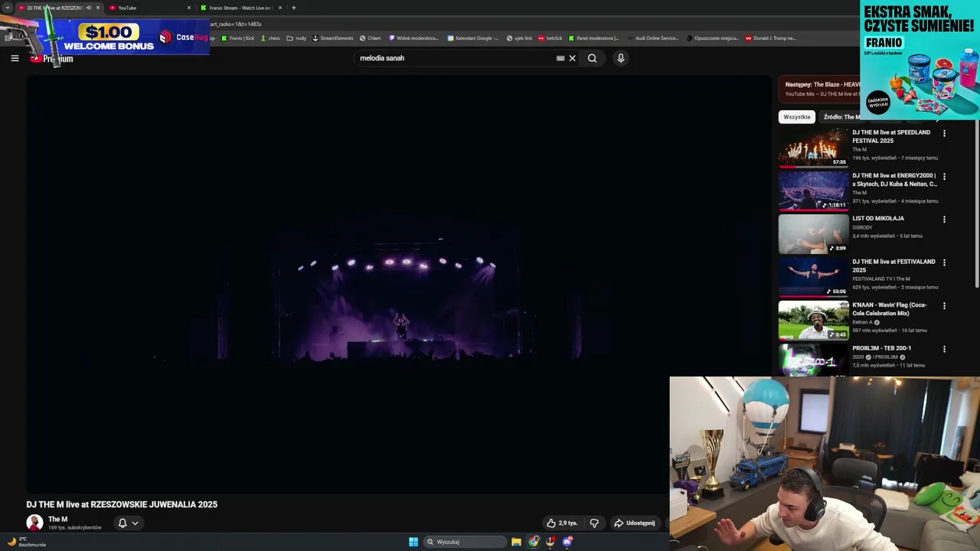Screen dimensions: 980x551
Task: Open the 'Donald J. Trump' bookmark
Action: coord(771,38)
